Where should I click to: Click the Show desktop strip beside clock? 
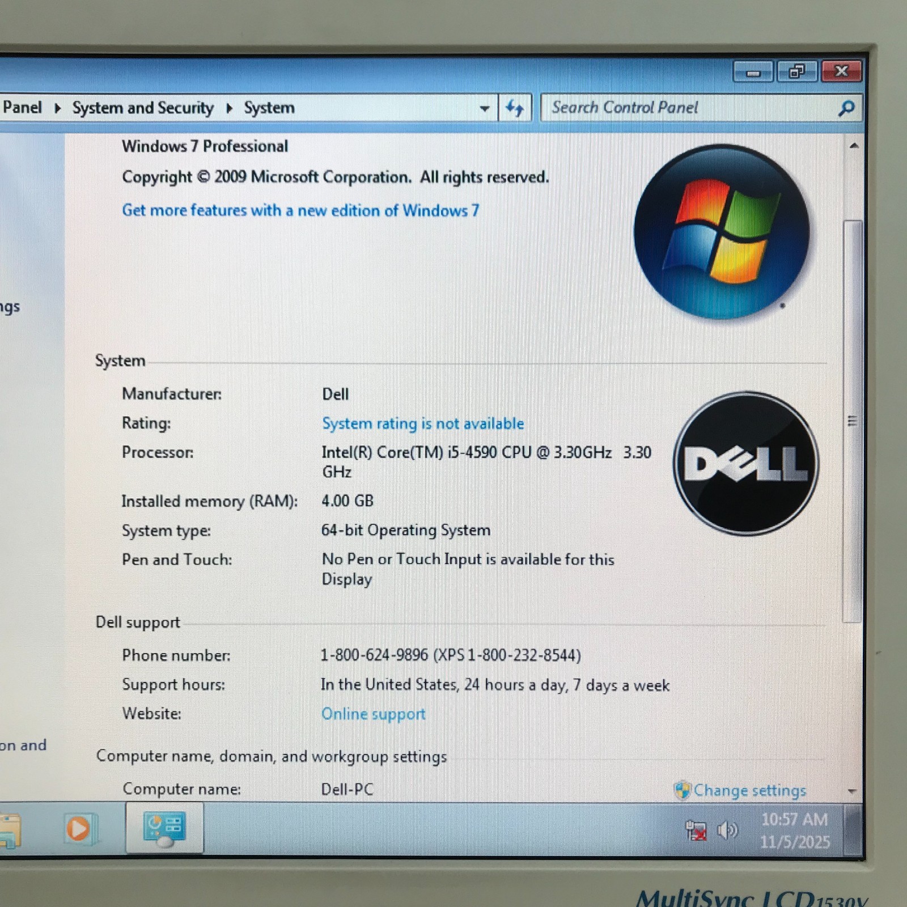[854, 830]
